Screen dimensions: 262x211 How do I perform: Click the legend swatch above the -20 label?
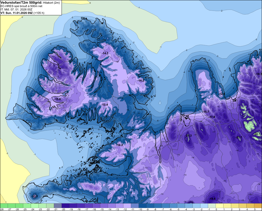tap(65, 206)
